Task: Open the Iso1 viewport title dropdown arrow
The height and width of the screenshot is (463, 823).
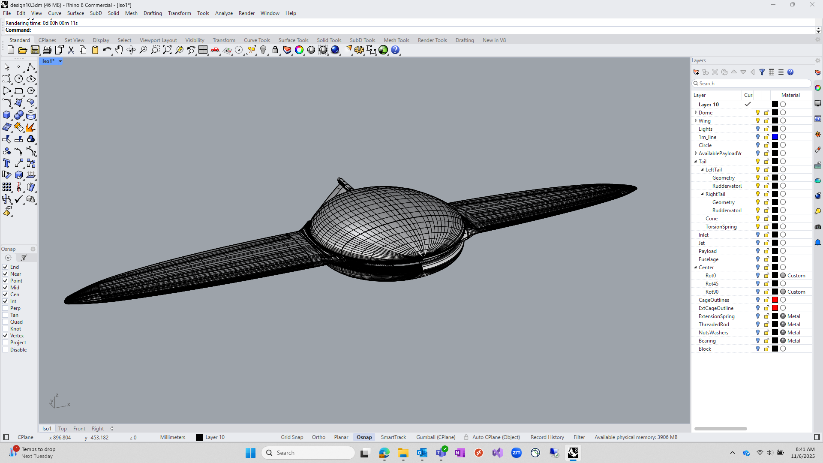Action: 60,61
